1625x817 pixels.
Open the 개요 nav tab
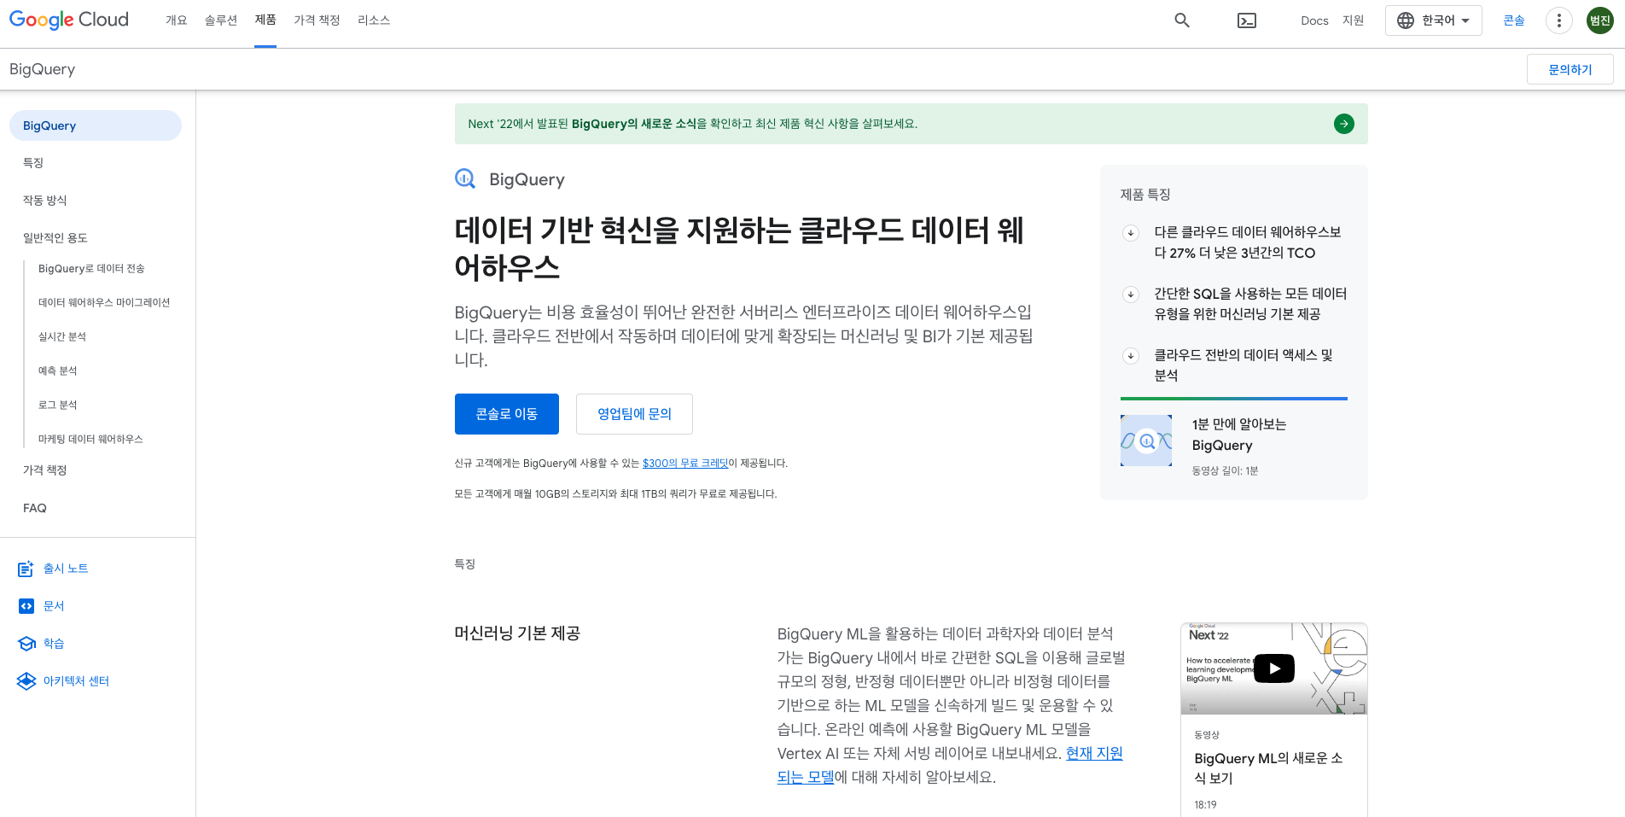point(177,20)
